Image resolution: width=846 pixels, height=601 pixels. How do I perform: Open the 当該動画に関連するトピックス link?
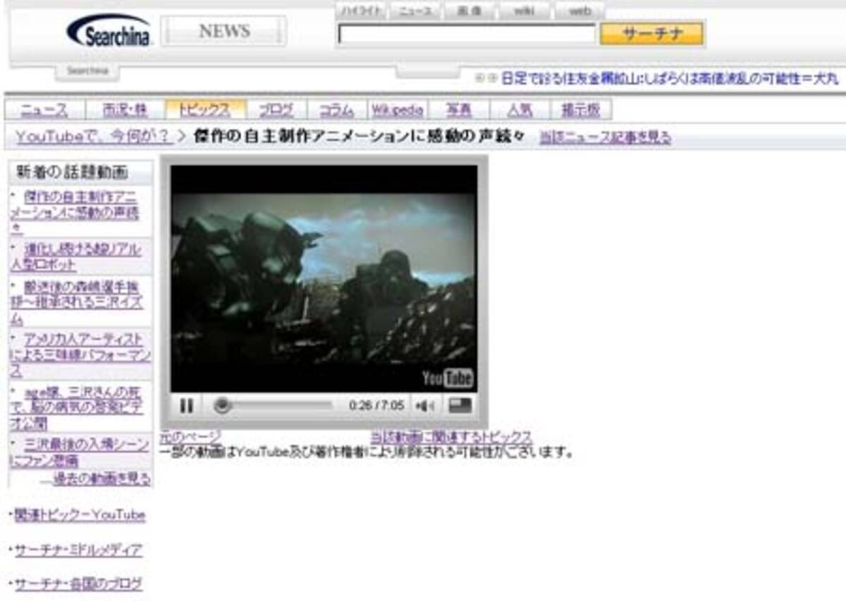[x=451, y=437]
